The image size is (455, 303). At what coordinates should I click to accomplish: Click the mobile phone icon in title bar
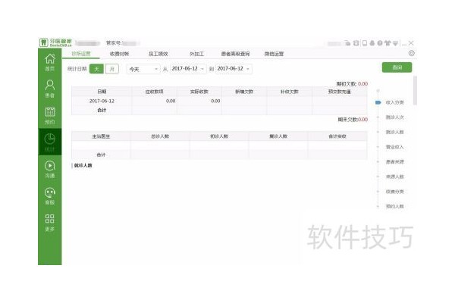(x=365, y=43)
